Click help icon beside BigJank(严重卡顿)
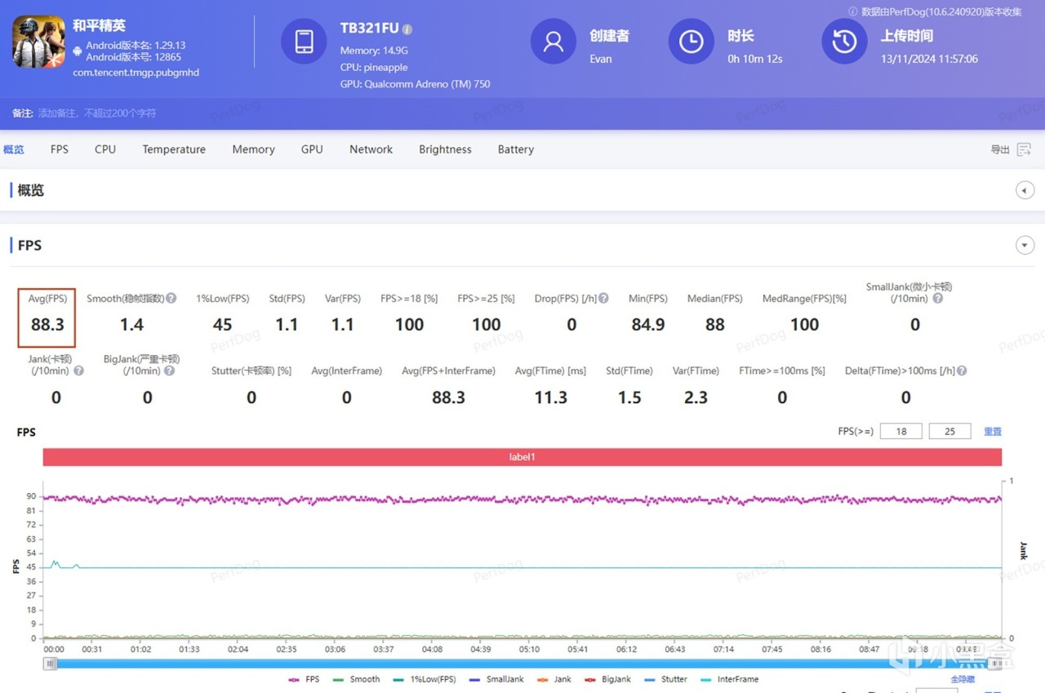The height and width of the screenshot is (693, 1045). point(169,371)
